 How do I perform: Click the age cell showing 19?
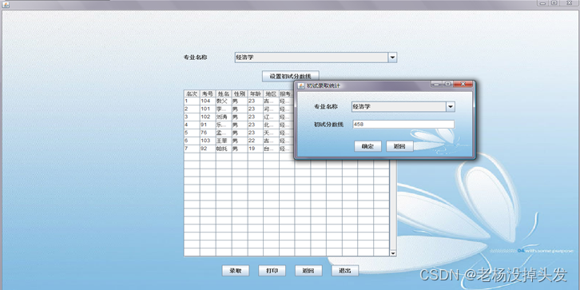click(x=255, y=149)
